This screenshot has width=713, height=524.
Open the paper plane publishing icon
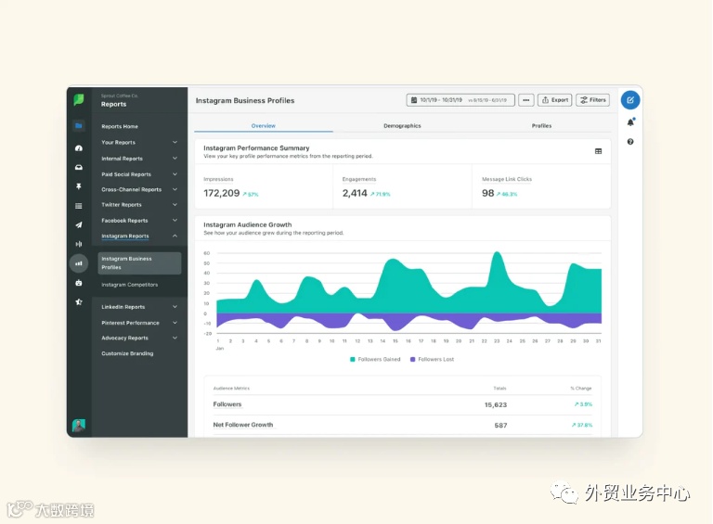[x=79, y=224]
